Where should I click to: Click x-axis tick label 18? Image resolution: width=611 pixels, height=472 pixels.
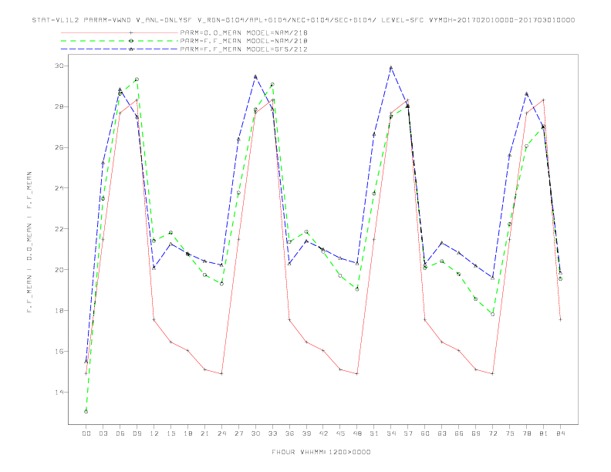(x=187, y=433)
